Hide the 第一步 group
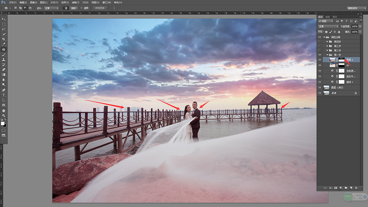368x207 pixels. pyautogui.click(x=320, y=55)
